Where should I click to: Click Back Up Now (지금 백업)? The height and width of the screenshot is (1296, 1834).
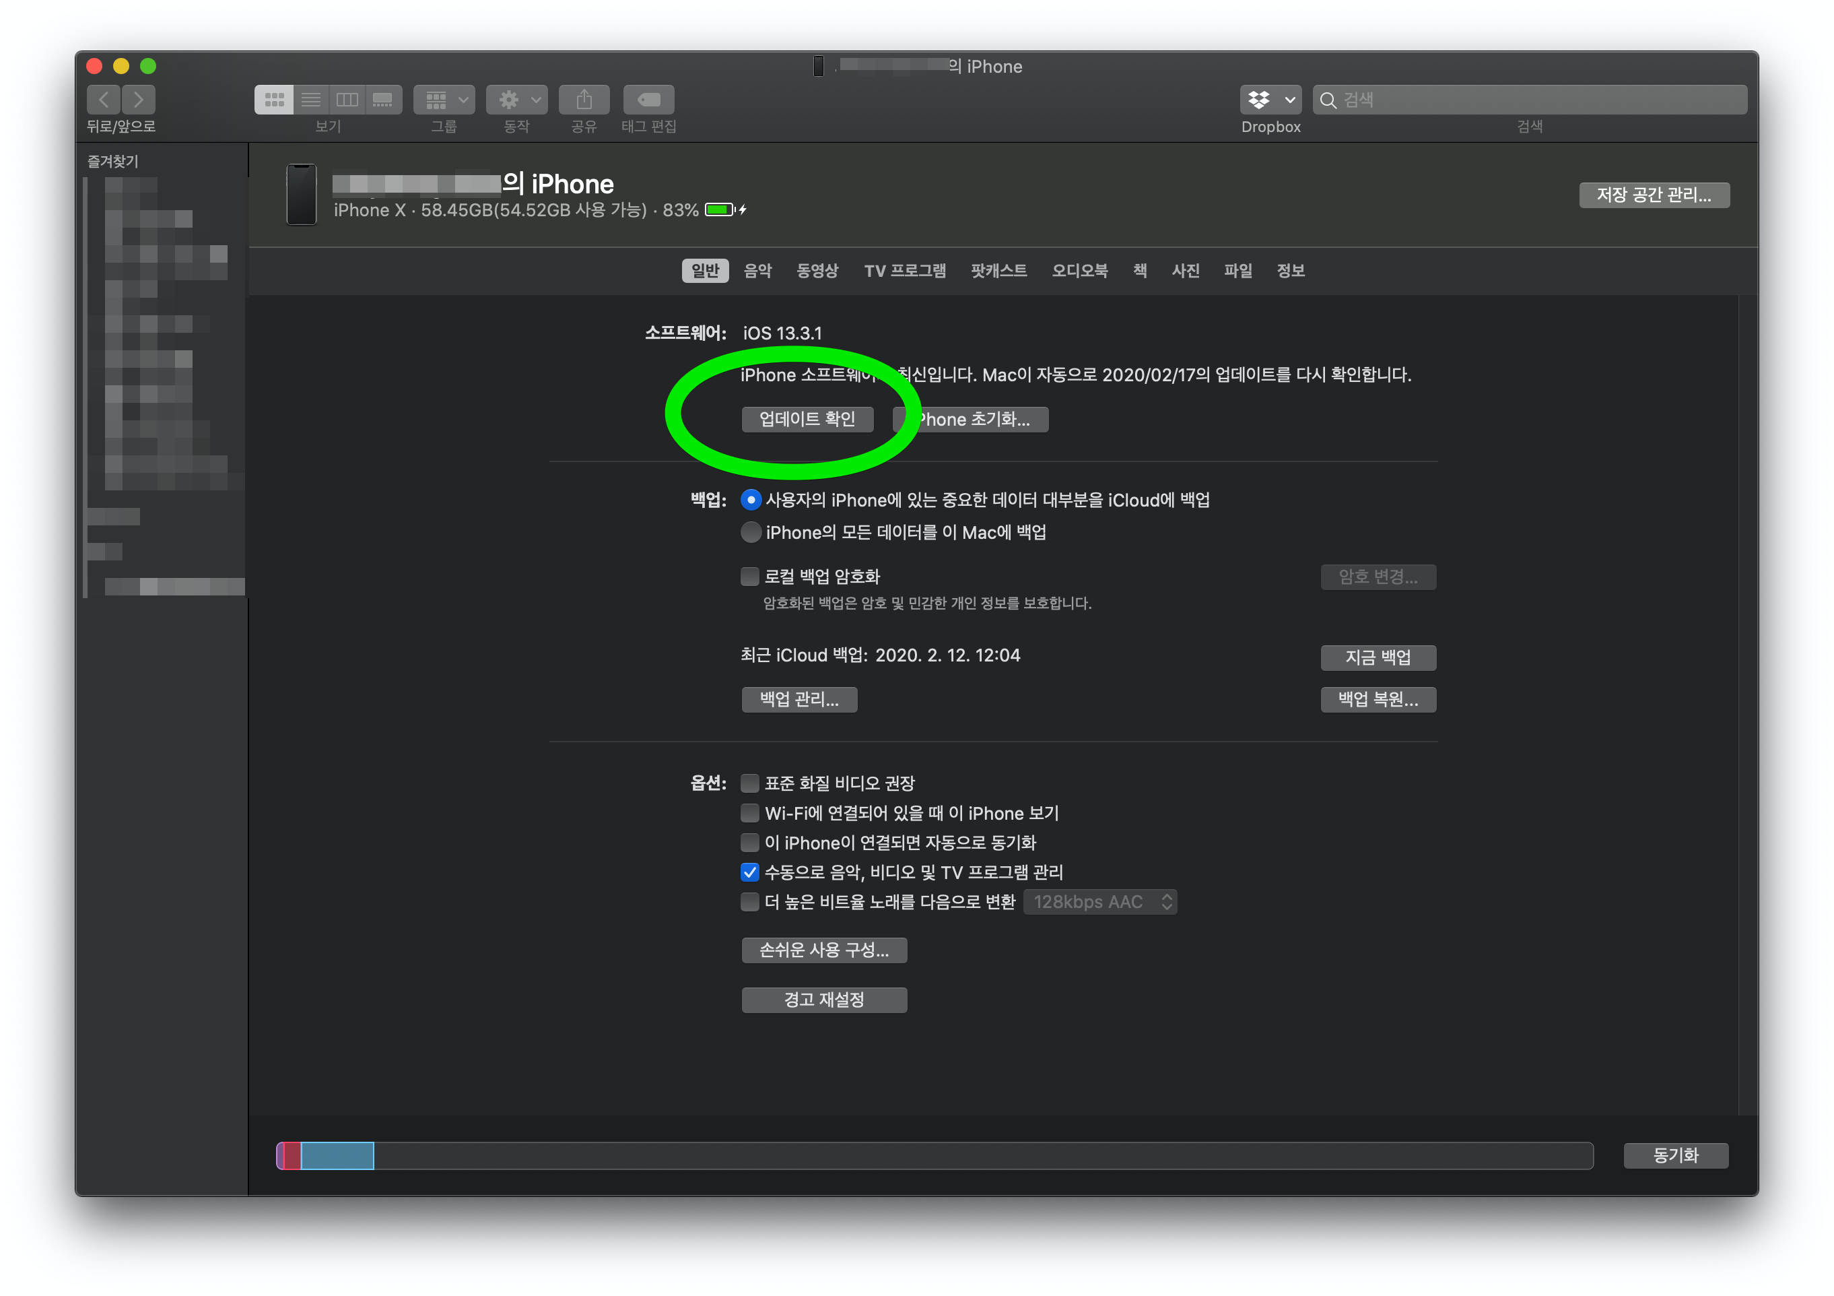pos(1379,657)
